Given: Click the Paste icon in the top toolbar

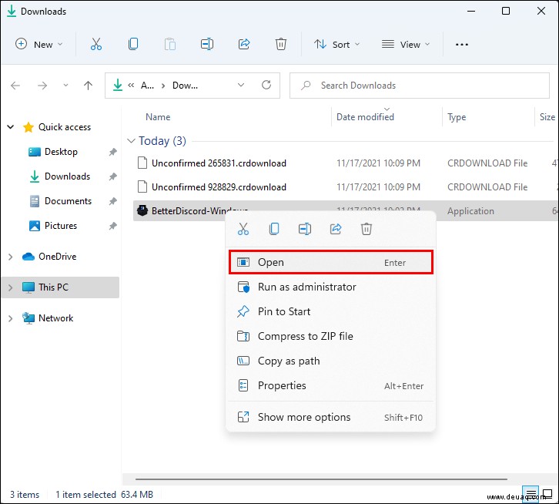Looking at the screenshot, I should tap(170, 44).
